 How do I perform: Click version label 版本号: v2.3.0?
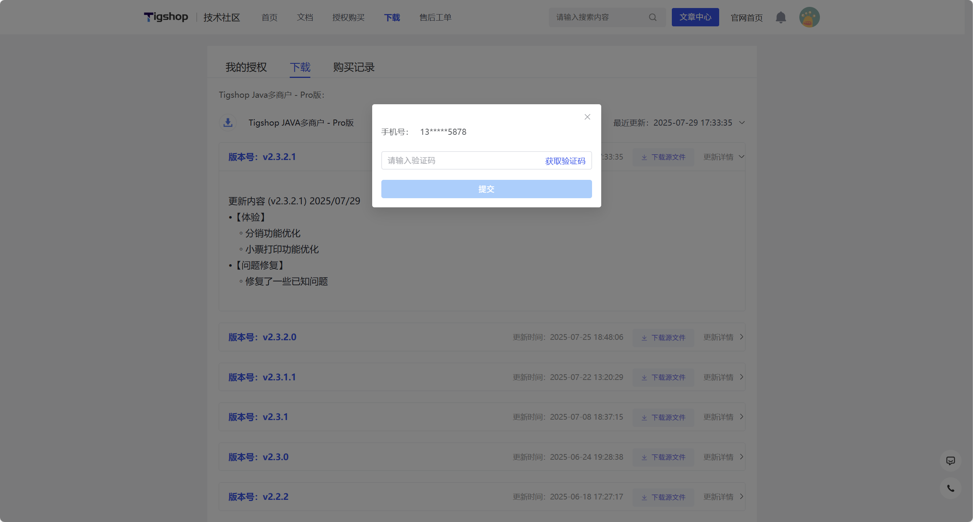(x=258, y=457)
